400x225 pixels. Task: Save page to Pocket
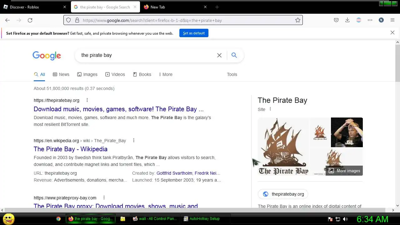tap(336, 20)
